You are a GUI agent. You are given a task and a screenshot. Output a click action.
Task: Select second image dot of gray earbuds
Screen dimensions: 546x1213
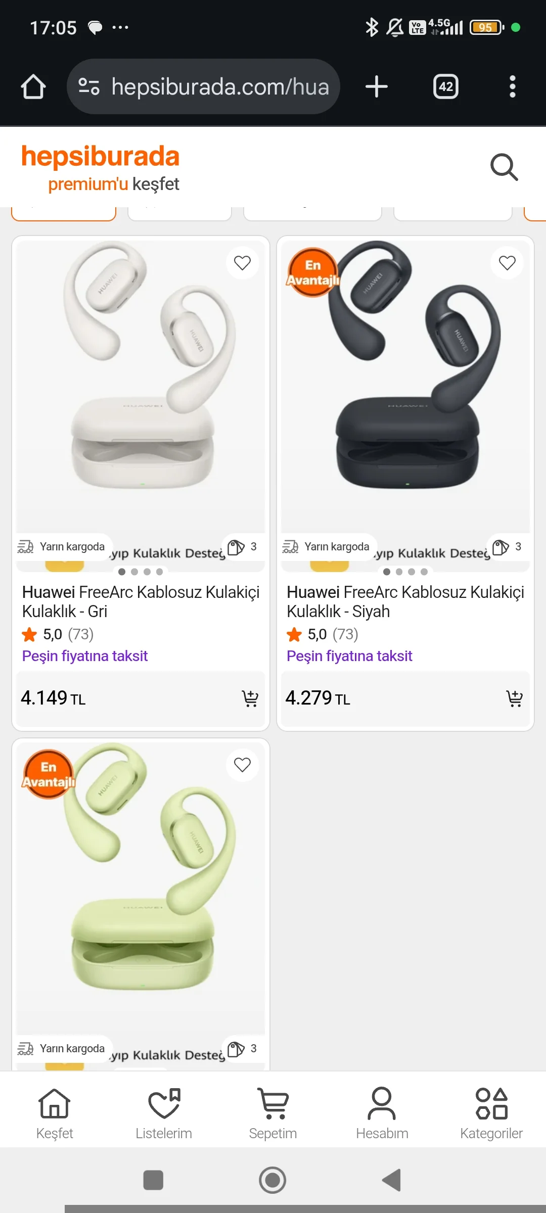(x=134, y=572)
